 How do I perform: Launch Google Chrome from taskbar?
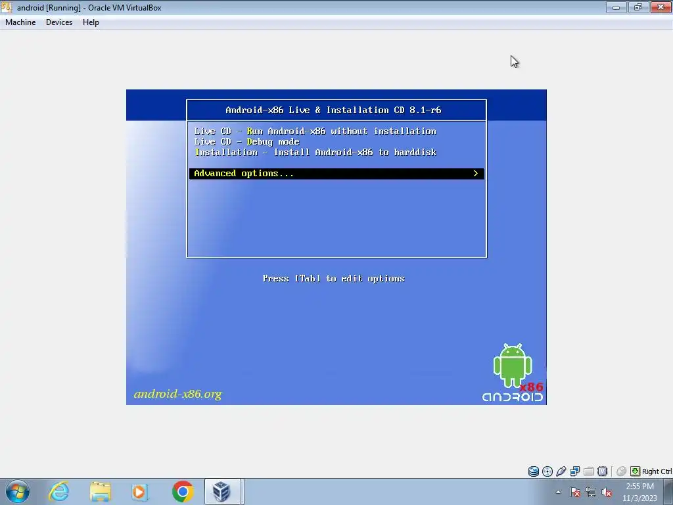tap(183, 491)
